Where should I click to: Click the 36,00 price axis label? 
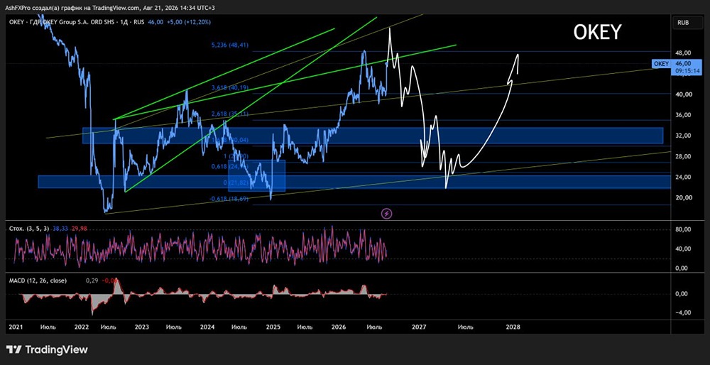pyautogui.click(x=682, y=115)
